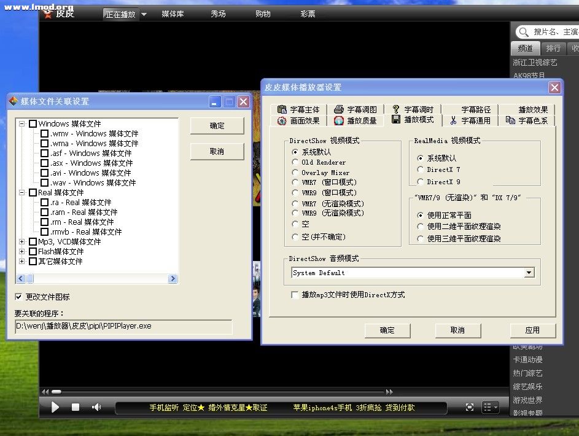
Task: Uncheck the 更改文件图标 checkbox
Action: pos(18,297)
